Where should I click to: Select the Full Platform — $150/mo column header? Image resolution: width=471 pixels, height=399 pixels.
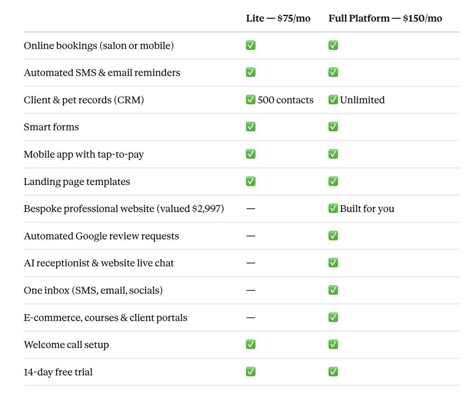click(385, 18)
